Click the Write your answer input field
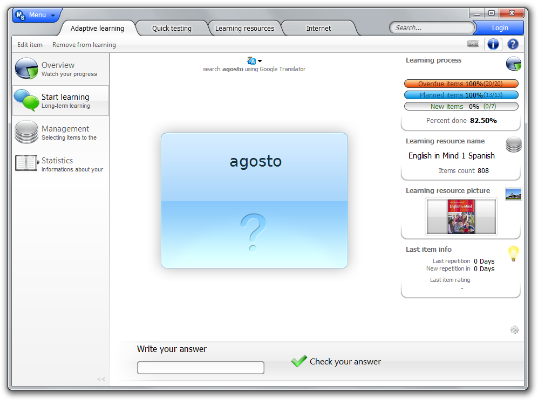The width and height of the screenshot is (538, 400). pyautogui.click(x=201, y=368)
